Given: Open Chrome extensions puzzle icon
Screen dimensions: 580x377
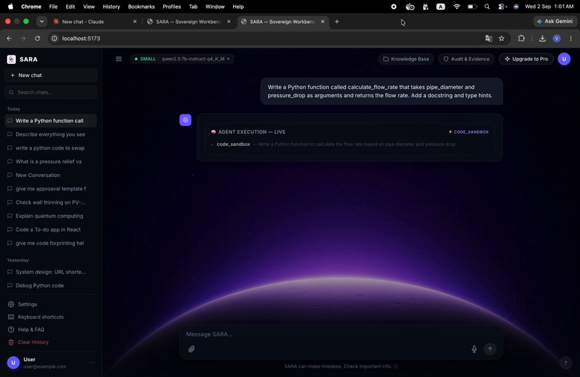Looking at the screenshot, I should pos(521,38).
